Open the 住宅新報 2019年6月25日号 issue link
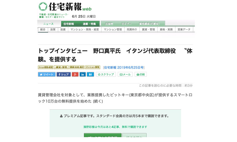Screen dimensions: 237x142 point(124,67)
